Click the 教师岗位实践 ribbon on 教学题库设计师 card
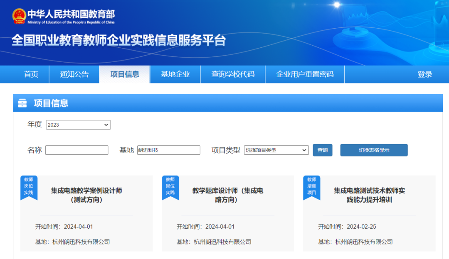The image size is (449, 259). tap(170, 188)
